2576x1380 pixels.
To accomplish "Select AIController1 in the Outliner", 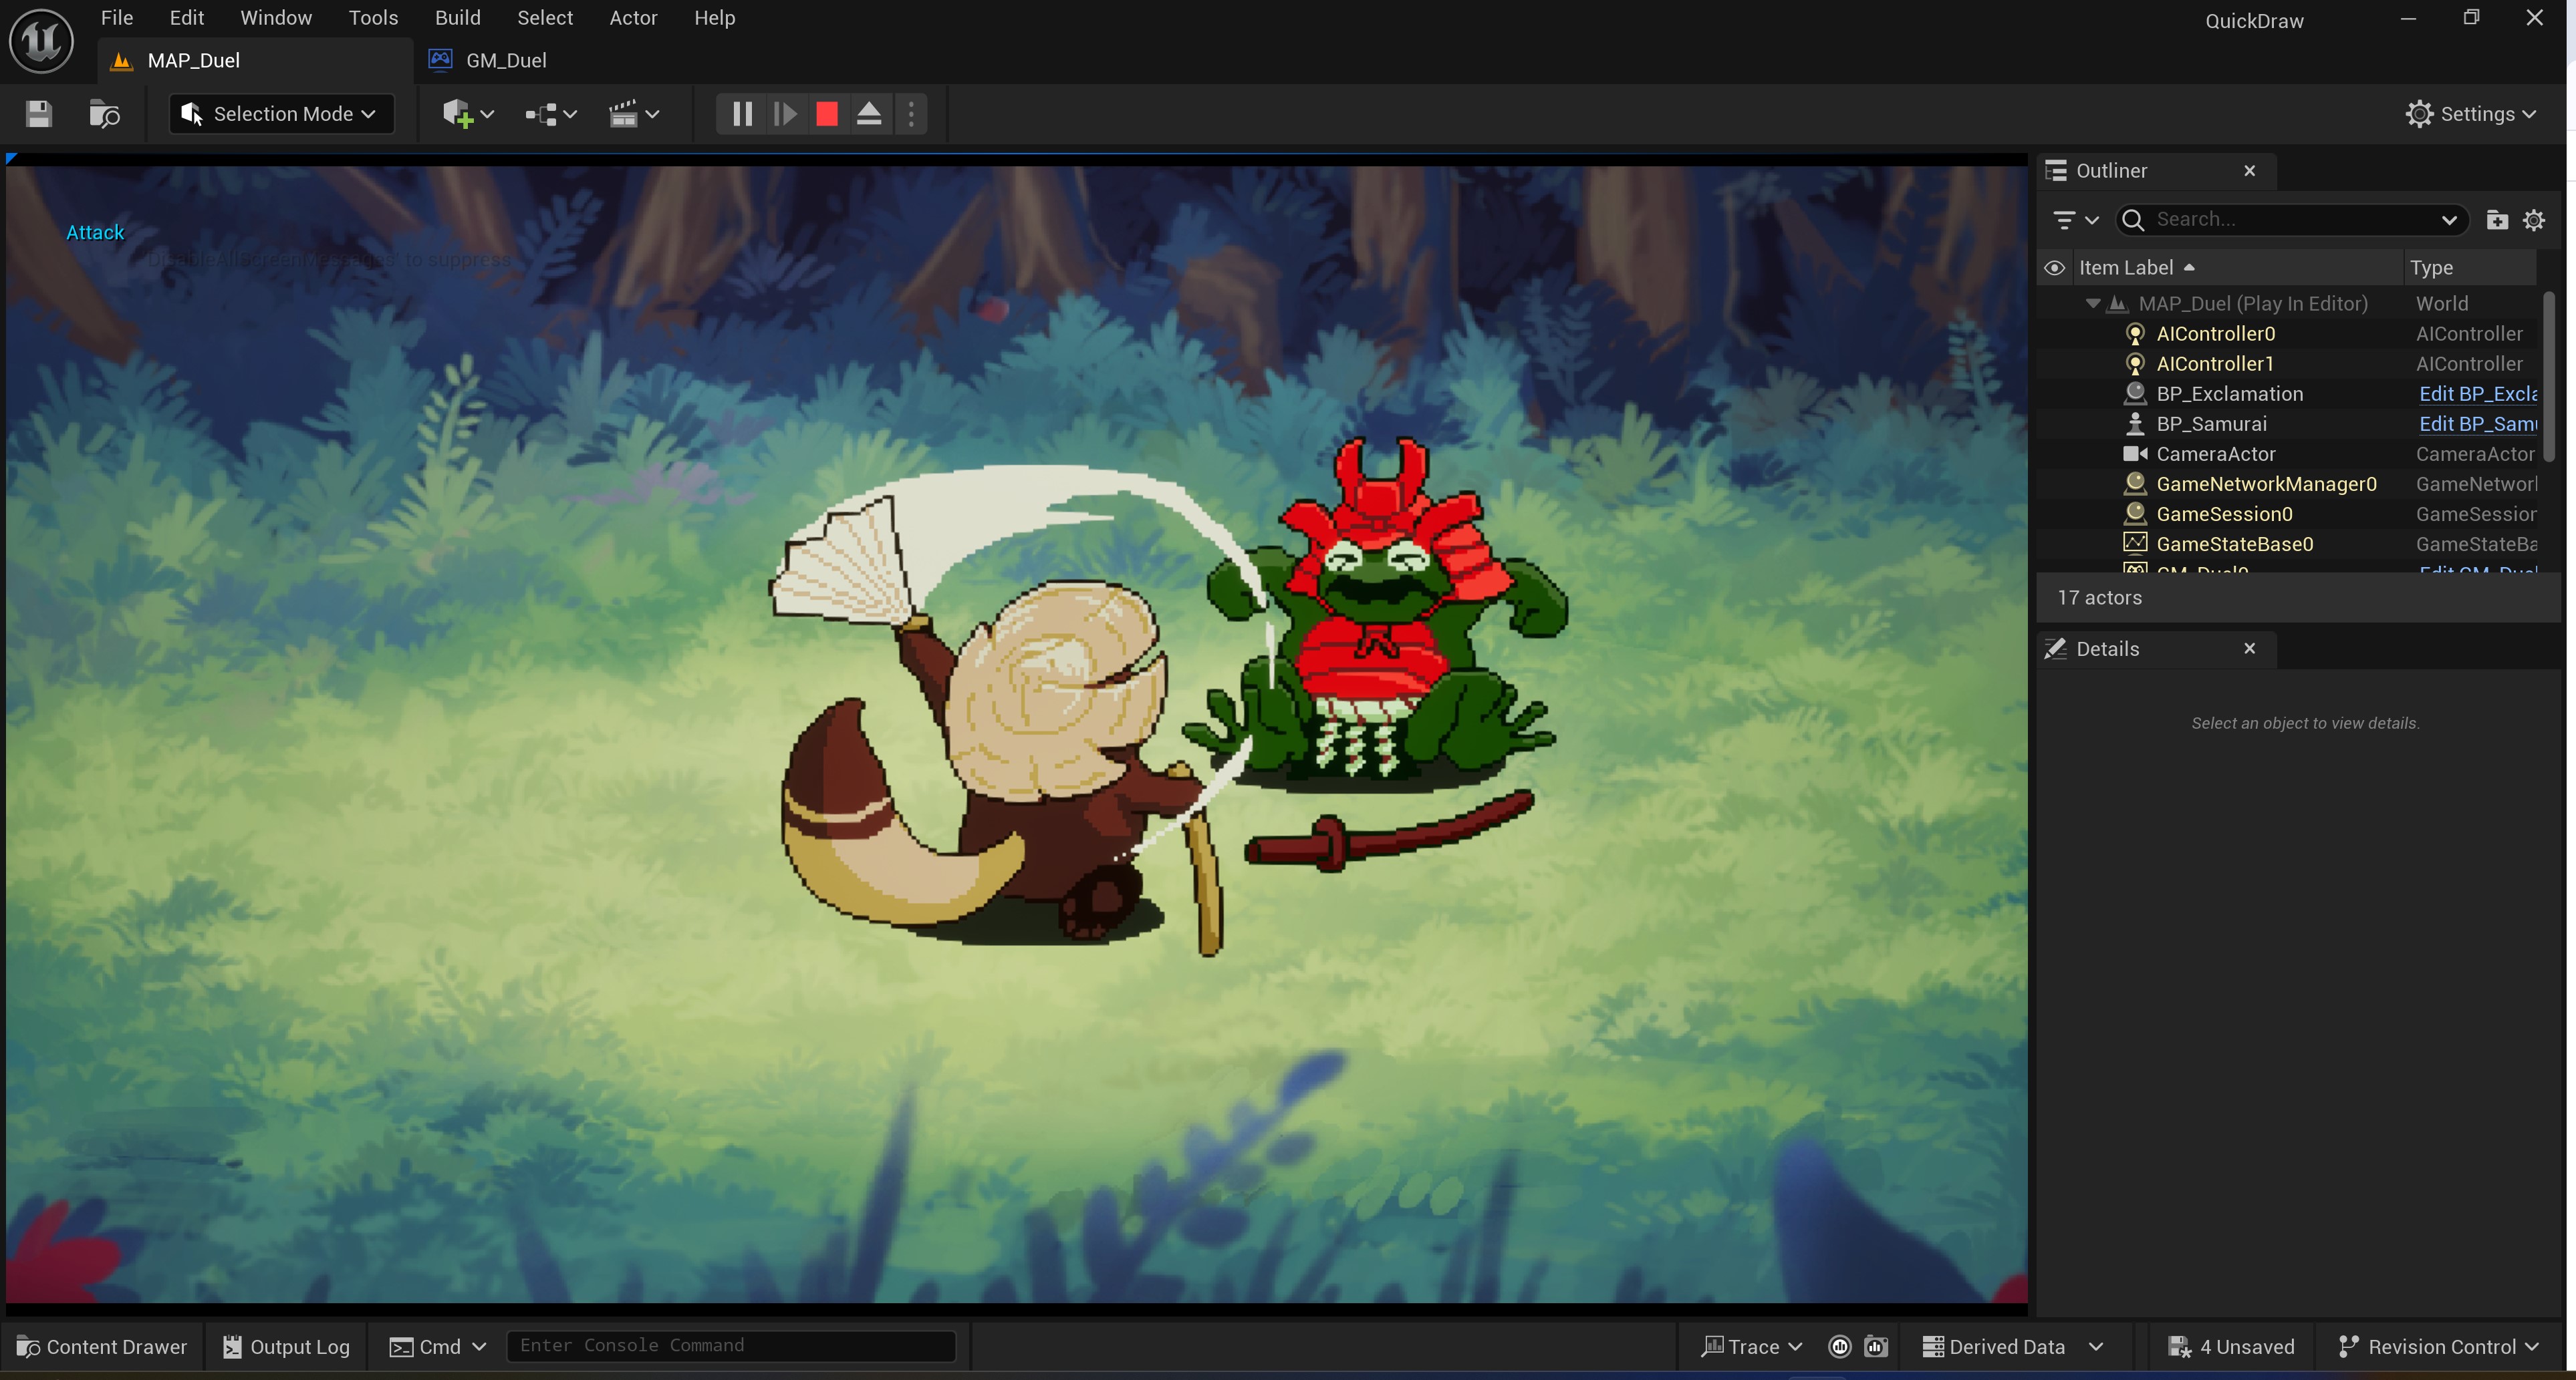I will click(2214, 364).
